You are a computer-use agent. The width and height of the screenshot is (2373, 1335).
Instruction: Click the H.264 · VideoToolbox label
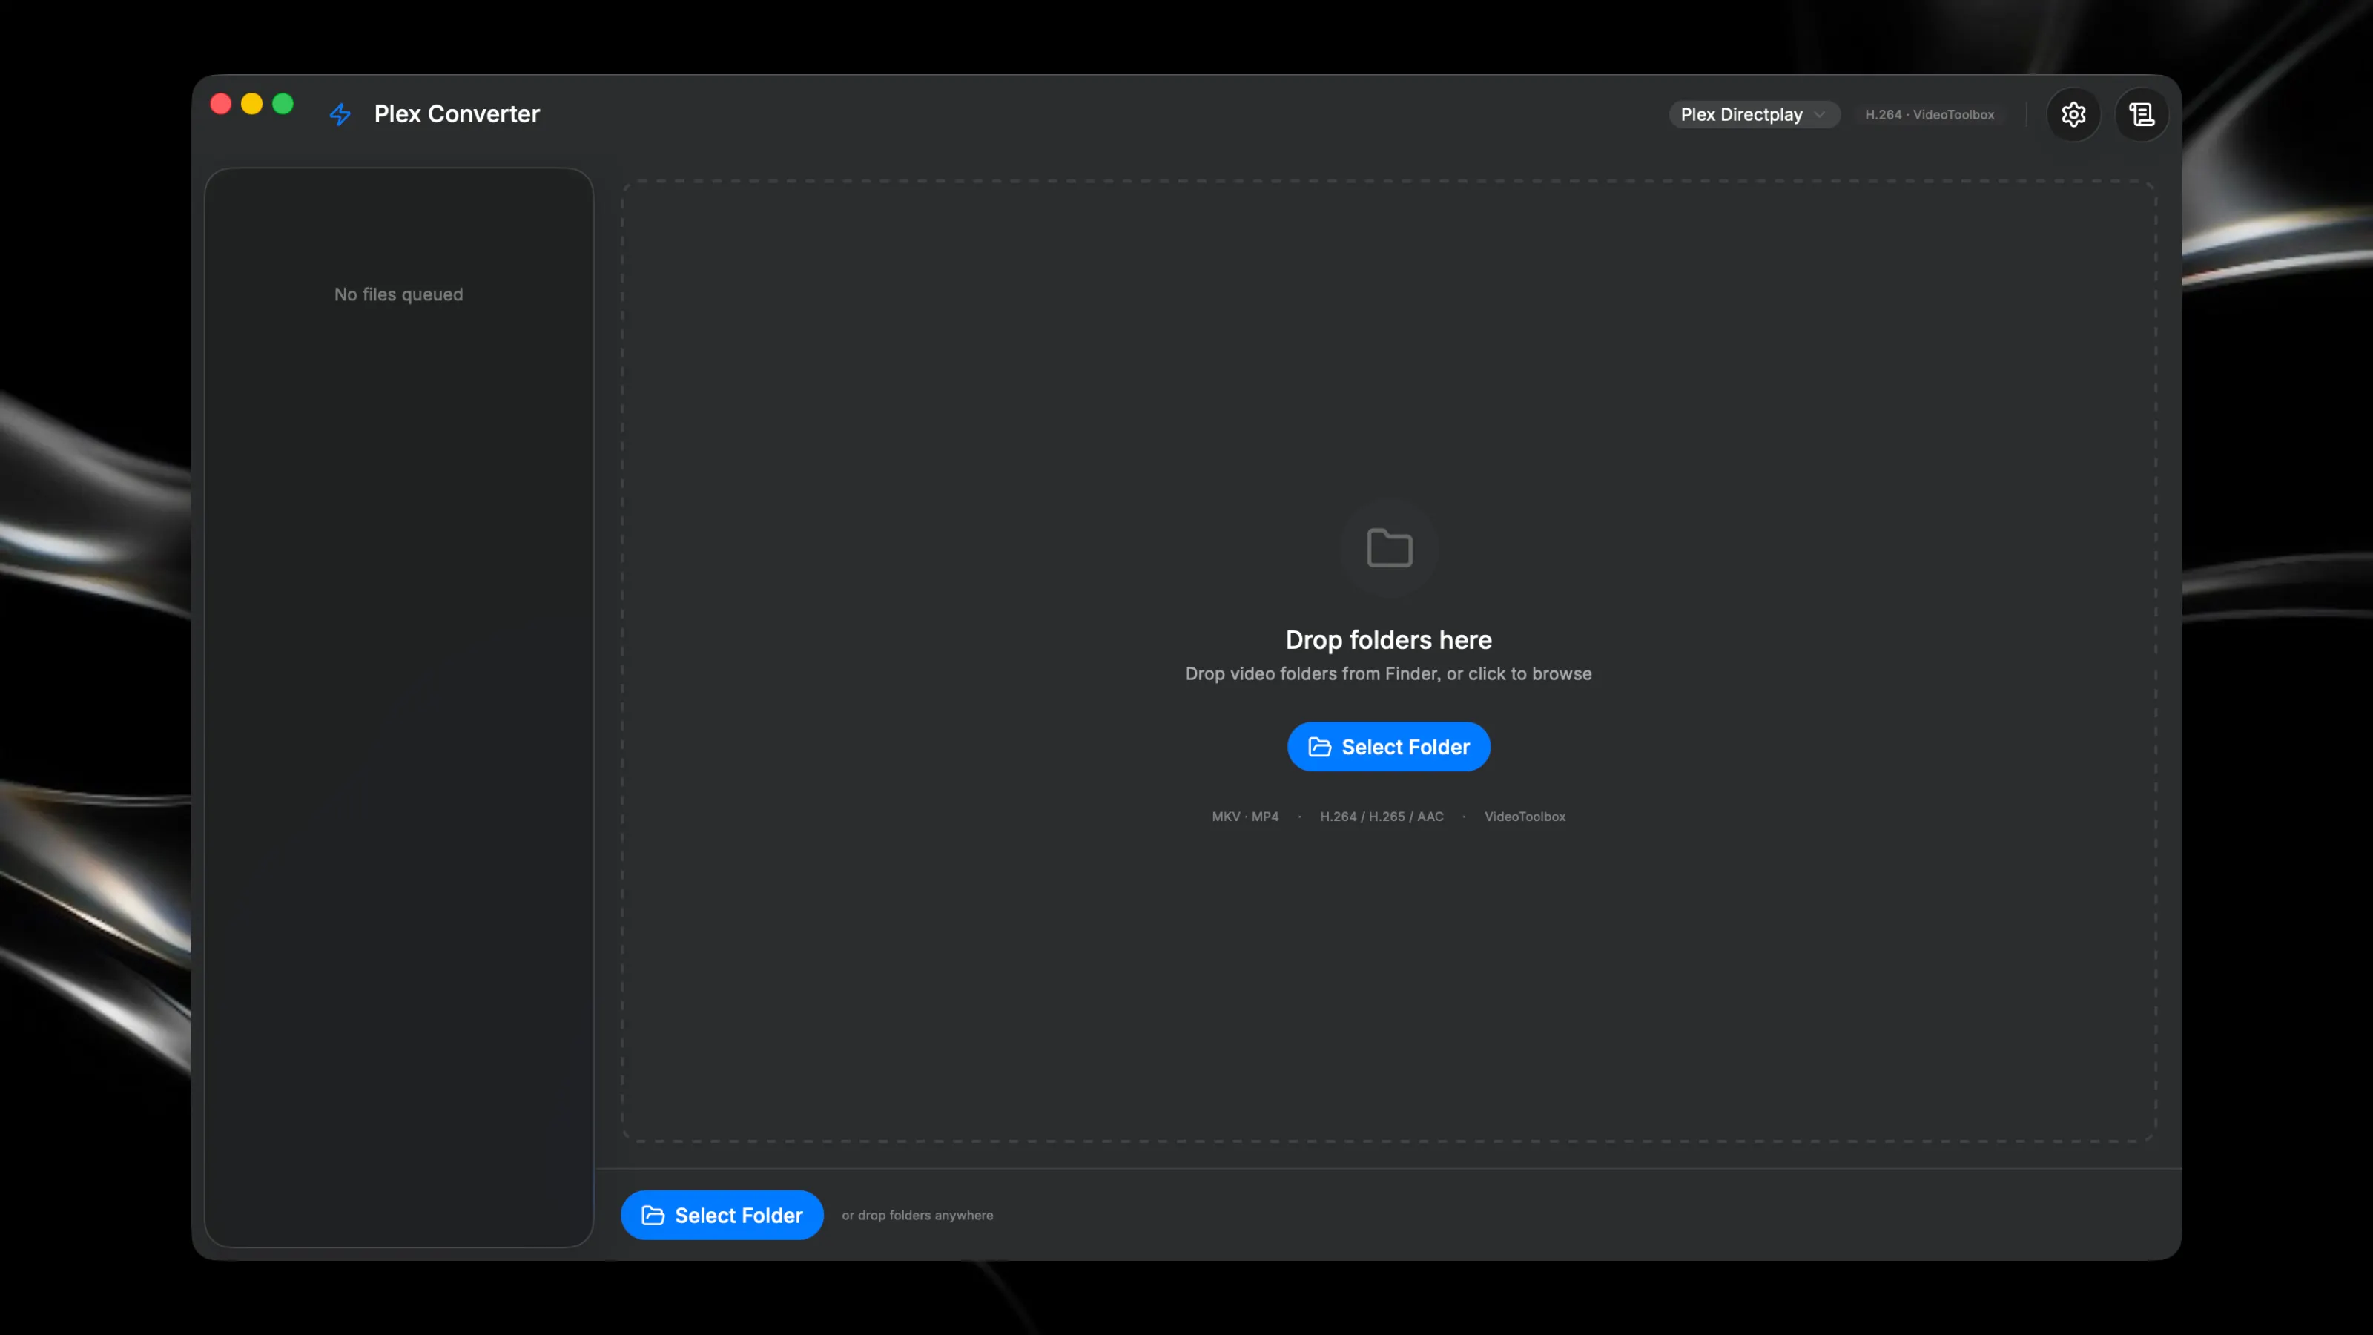tap(1929, 114)
